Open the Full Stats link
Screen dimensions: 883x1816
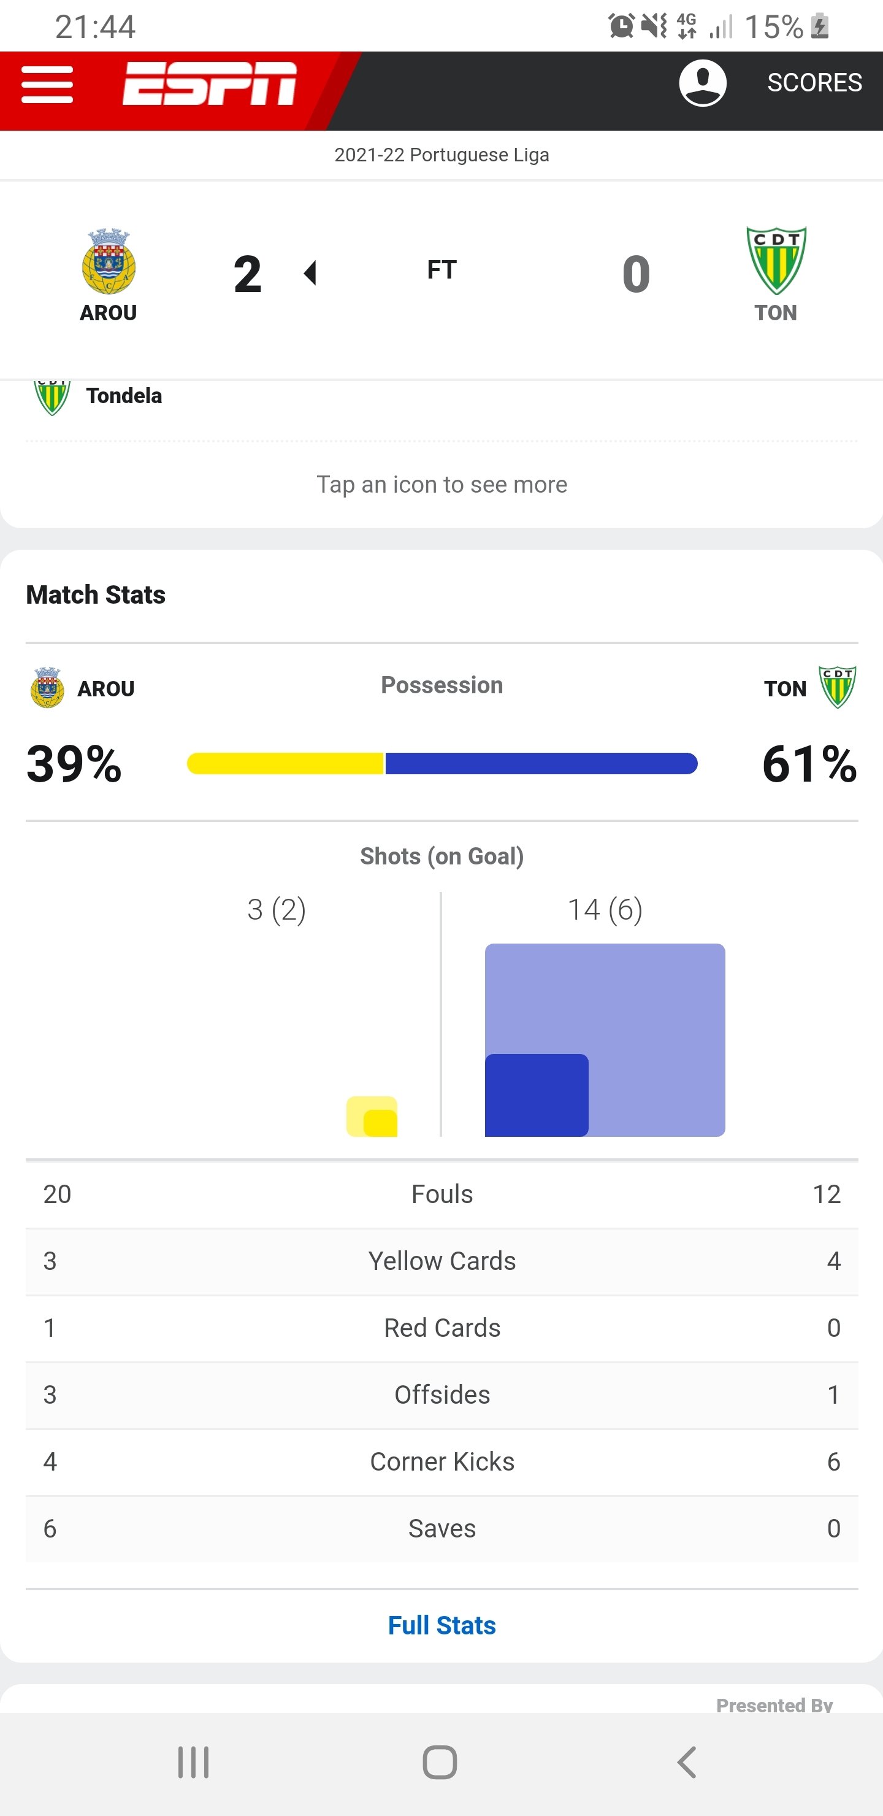pos(442,1625)
